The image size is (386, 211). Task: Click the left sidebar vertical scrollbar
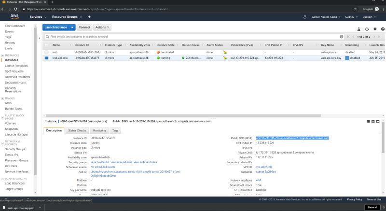point(35,101)
